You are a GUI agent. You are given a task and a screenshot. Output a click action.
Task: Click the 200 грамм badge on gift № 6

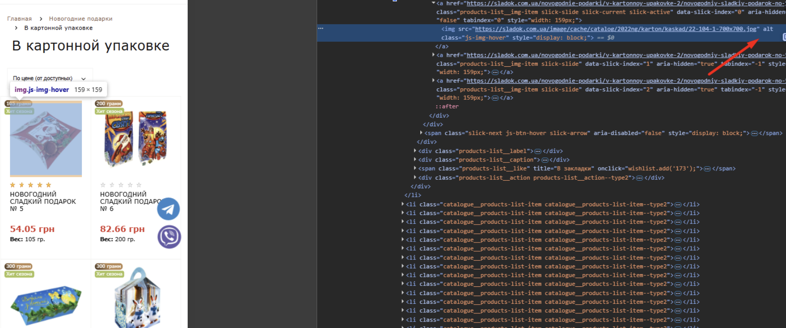108,103
